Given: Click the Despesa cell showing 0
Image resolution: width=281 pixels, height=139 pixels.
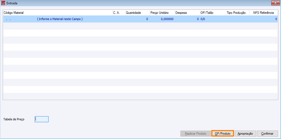Looking at the screenshot, I should point(187,19).
